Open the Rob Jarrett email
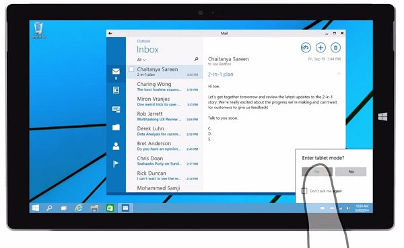This screenshot has width=404, height=248. point(165,116)
